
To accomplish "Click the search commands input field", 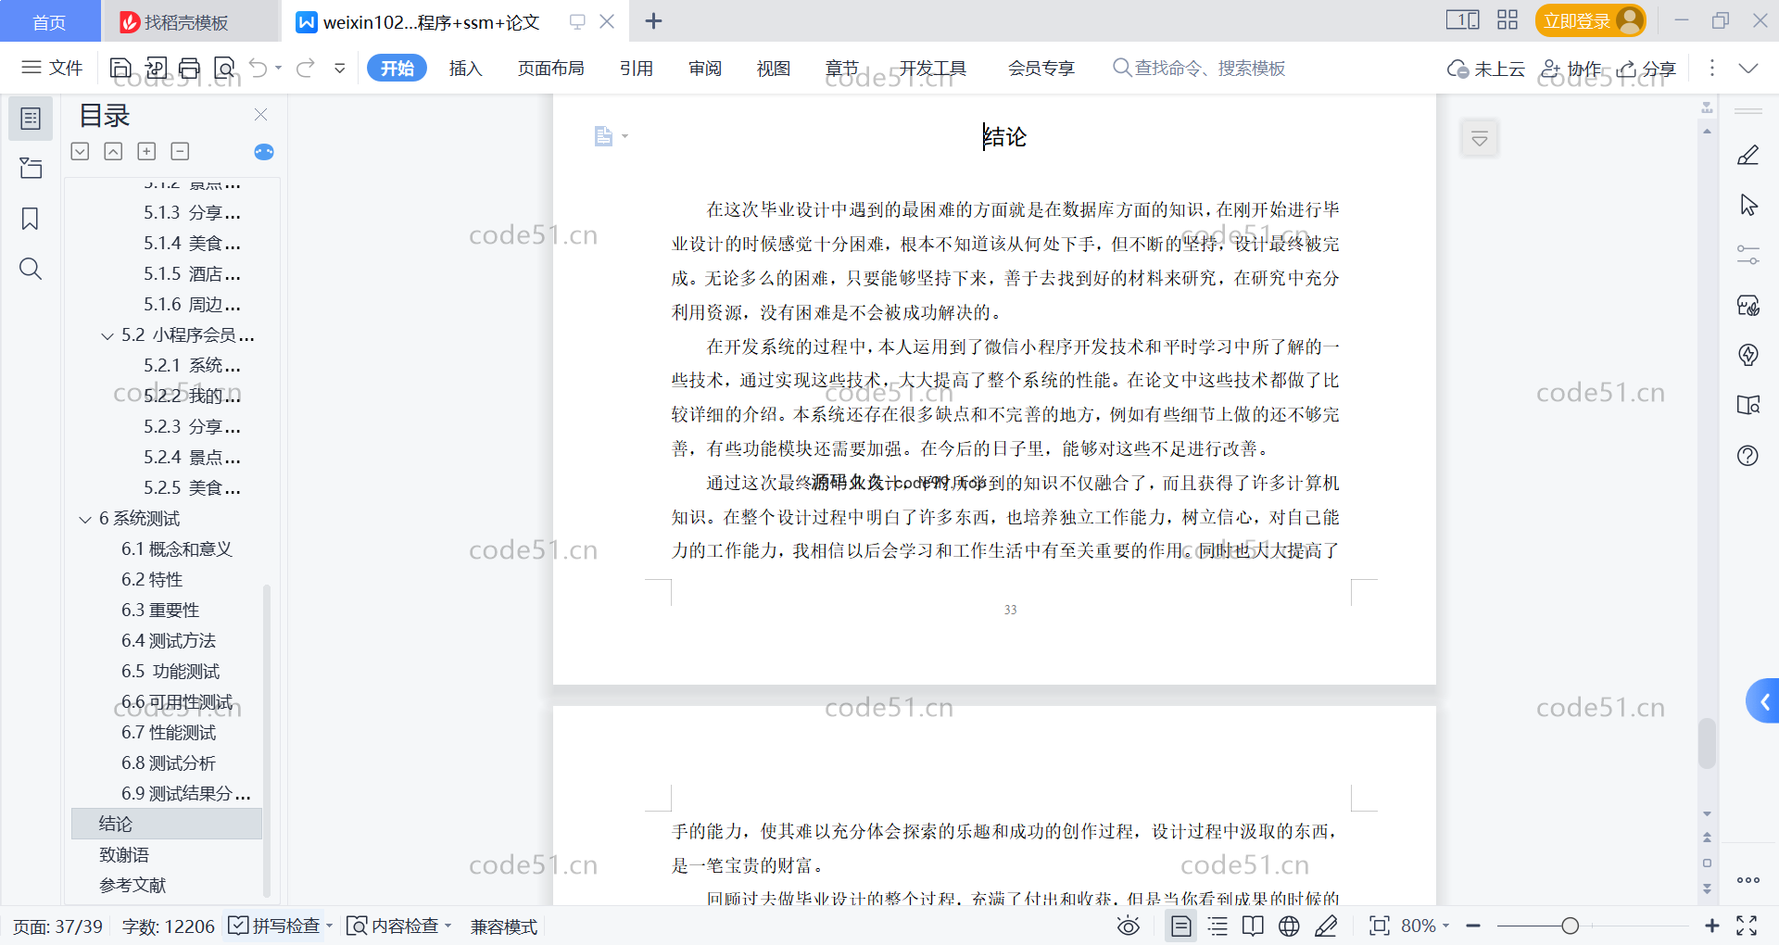I will pos(1200,68).
